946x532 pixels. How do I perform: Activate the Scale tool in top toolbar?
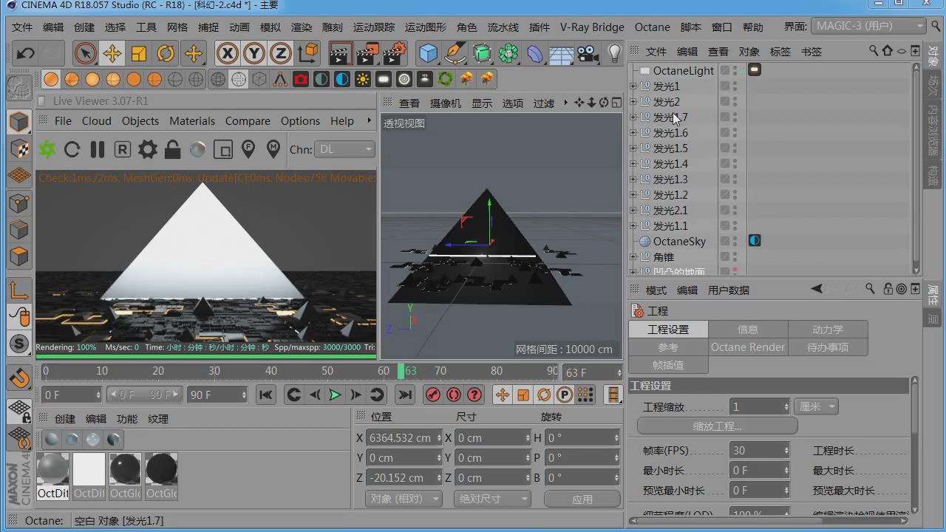[139, 53]
